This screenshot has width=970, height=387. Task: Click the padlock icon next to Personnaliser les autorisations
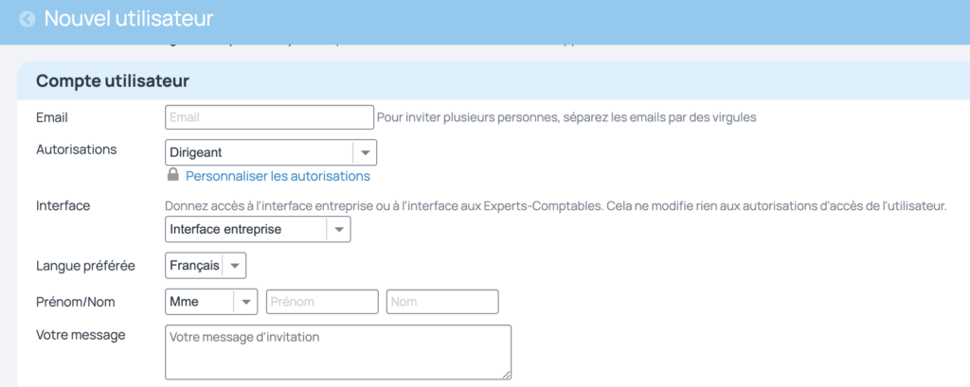pyautogui.click(x=173, y=175)
